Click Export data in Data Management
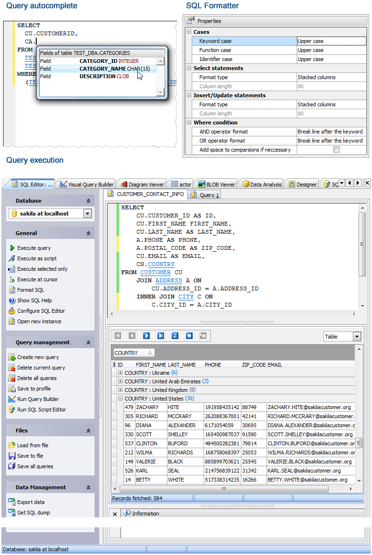The height and width of the screenshot is (555, 372). point(31,502)
